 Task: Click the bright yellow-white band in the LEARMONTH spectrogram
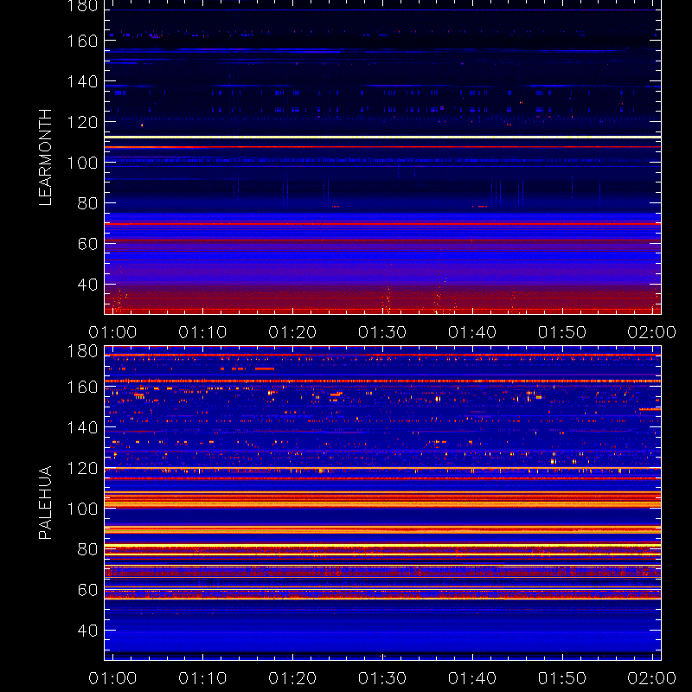[x=382, y=138]
